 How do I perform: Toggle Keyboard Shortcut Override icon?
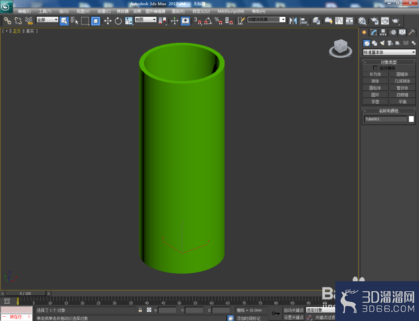coord(185,21)
